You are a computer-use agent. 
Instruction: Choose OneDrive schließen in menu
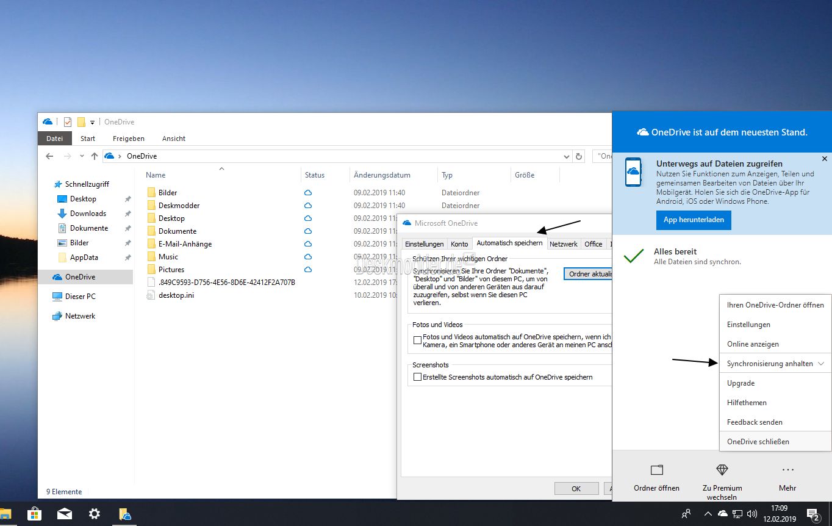pyautogui.click(x=775, y=442)
